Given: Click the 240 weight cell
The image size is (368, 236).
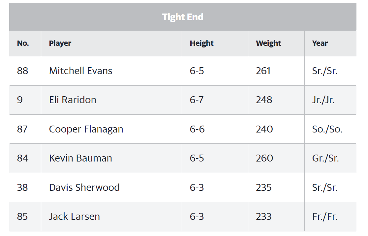Looking at the screenshot, I should [x=264, y=129].
